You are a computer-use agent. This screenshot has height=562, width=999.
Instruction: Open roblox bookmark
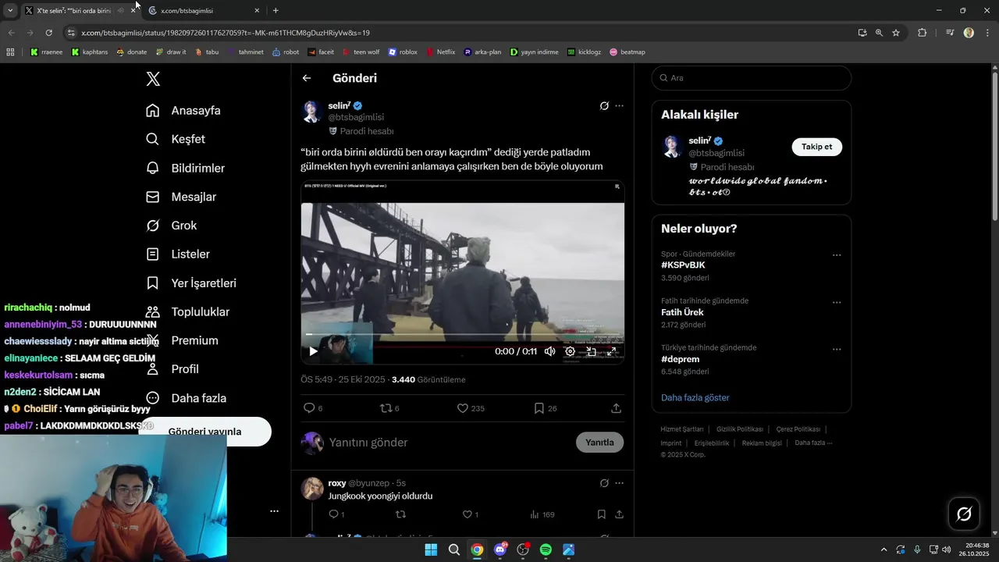pos(403,52)
